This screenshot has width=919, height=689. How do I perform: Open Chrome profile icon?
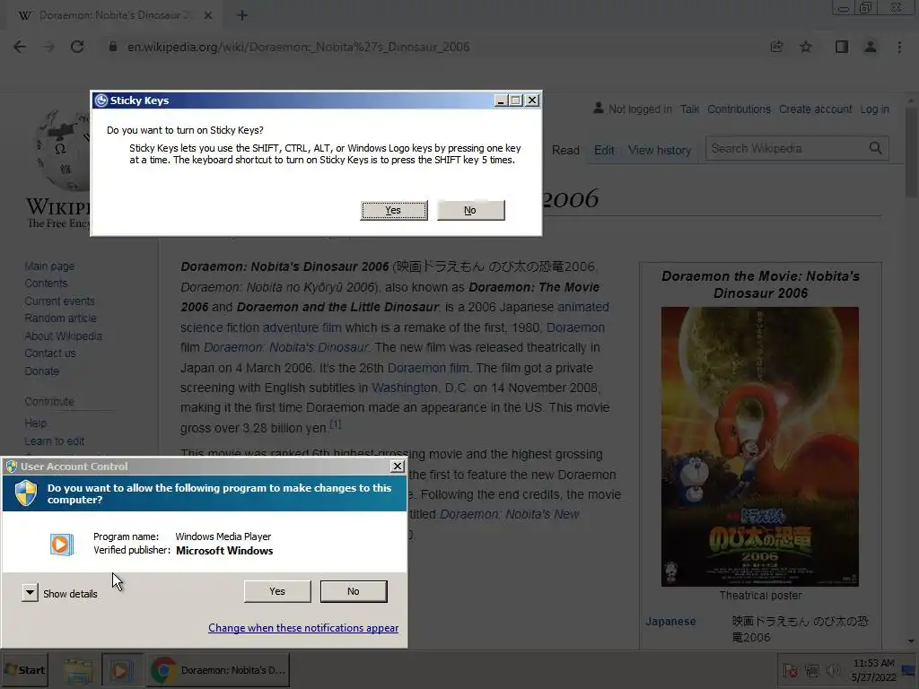coord(871,47)
